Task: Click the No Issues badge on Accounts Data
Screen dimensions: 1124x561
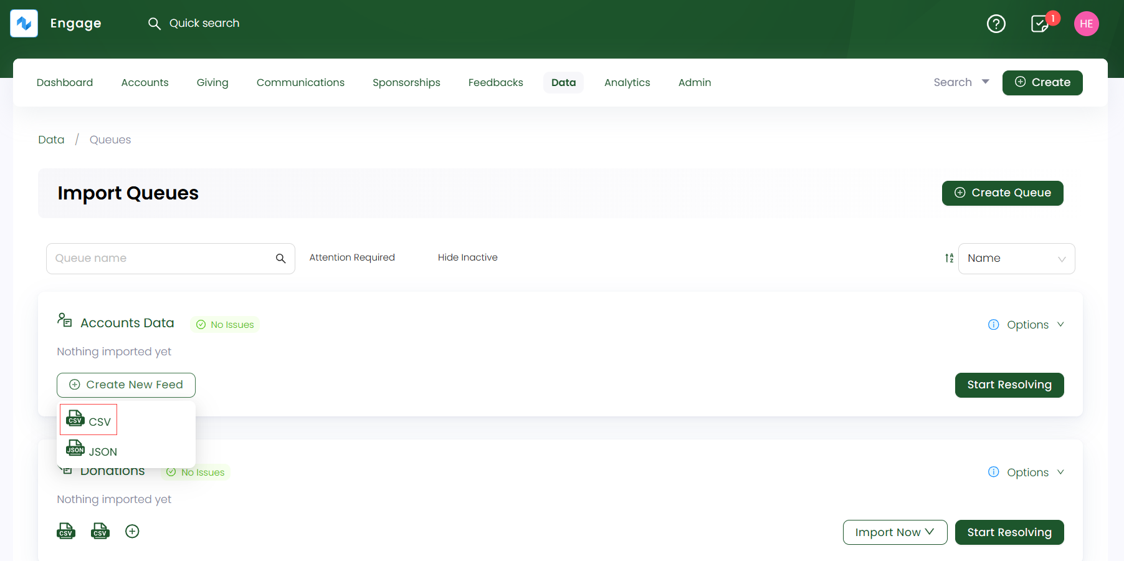Action: coord(225,325)
